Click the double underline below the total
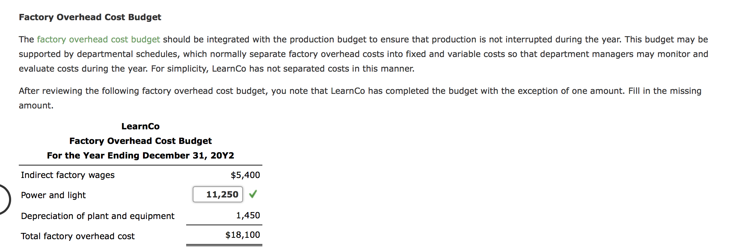 224,245
